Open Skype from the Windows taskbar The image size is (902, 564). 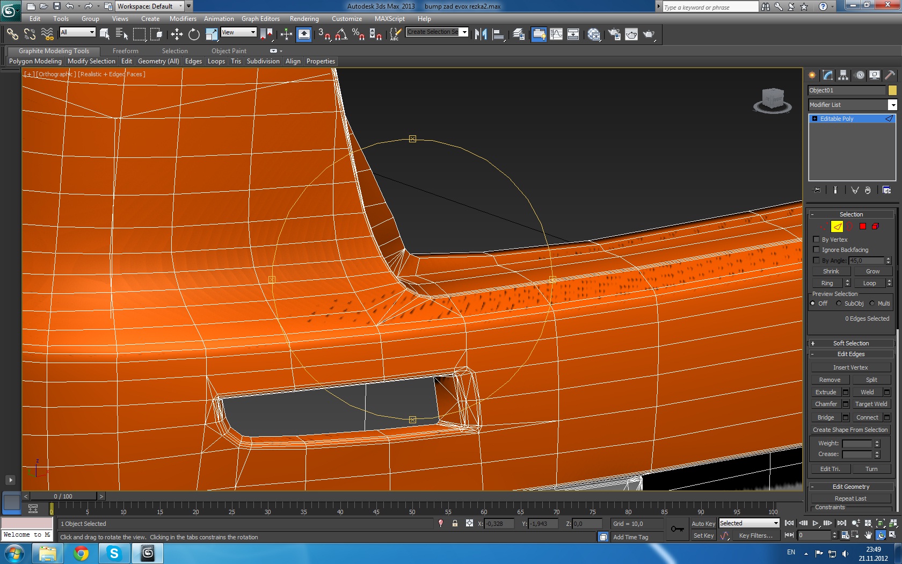[x=114, y=553]
